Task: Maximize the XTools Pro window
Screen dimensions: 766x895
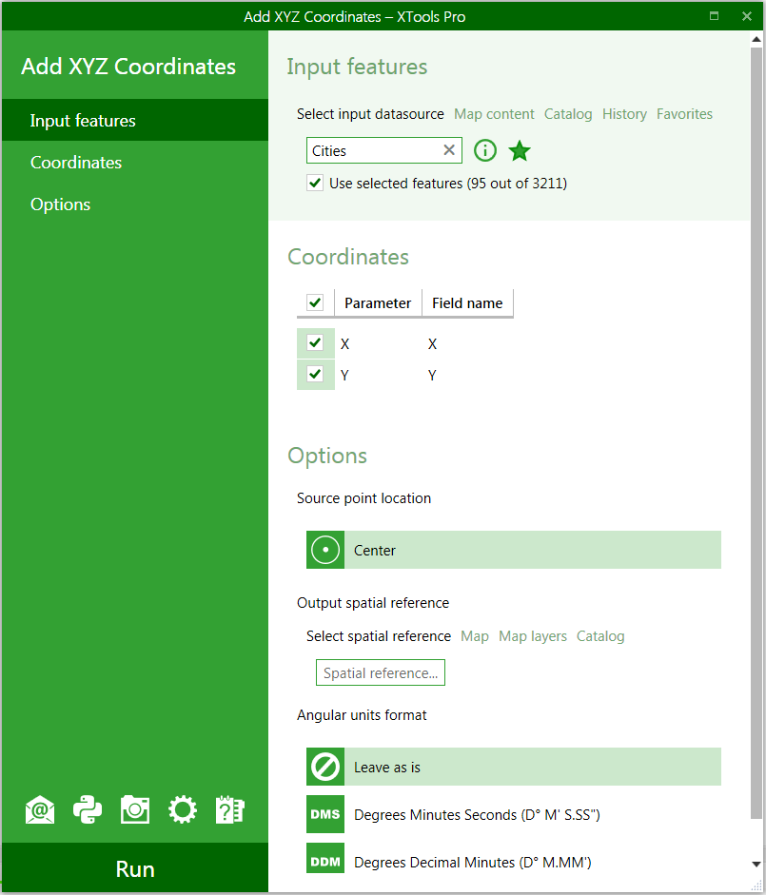Action: click(714, 16)
